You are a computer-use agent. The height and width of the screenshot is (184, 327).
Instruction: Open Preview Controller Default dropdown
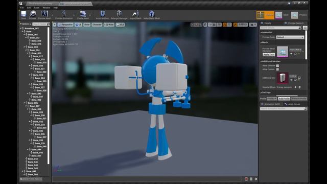[x=290, y=37]
